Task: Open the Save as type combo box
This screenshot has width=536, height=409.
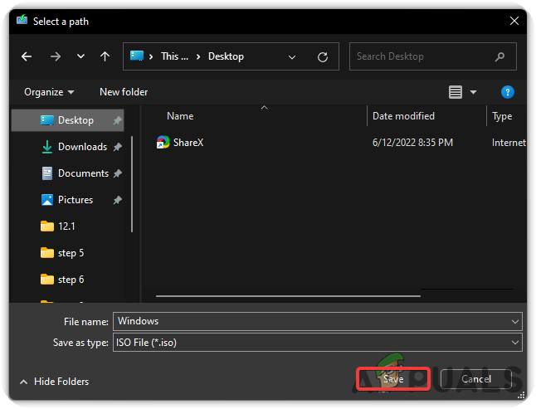Action: click(x=317, y=343)
